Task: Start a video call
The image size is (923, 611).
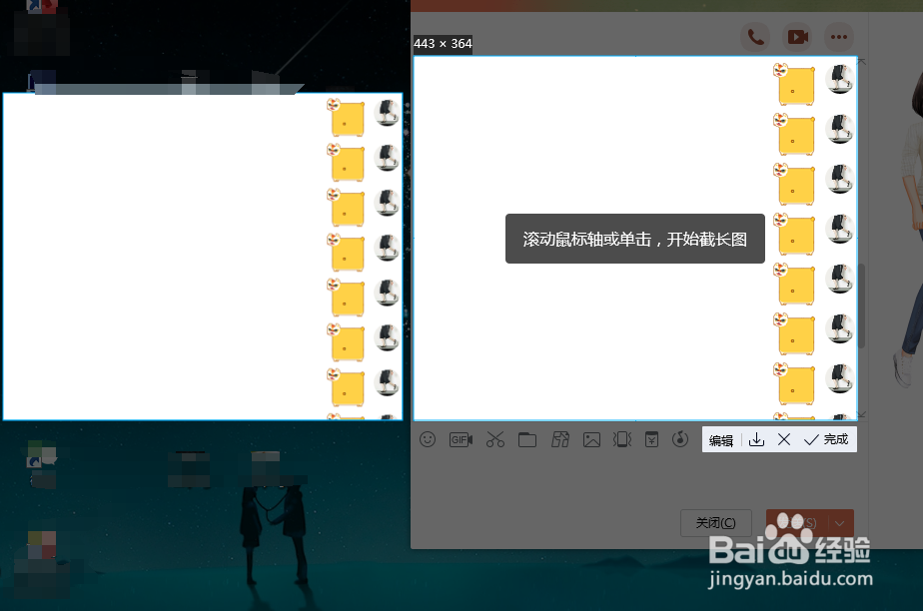Action: pyautogui.click(x=796, y=37)
